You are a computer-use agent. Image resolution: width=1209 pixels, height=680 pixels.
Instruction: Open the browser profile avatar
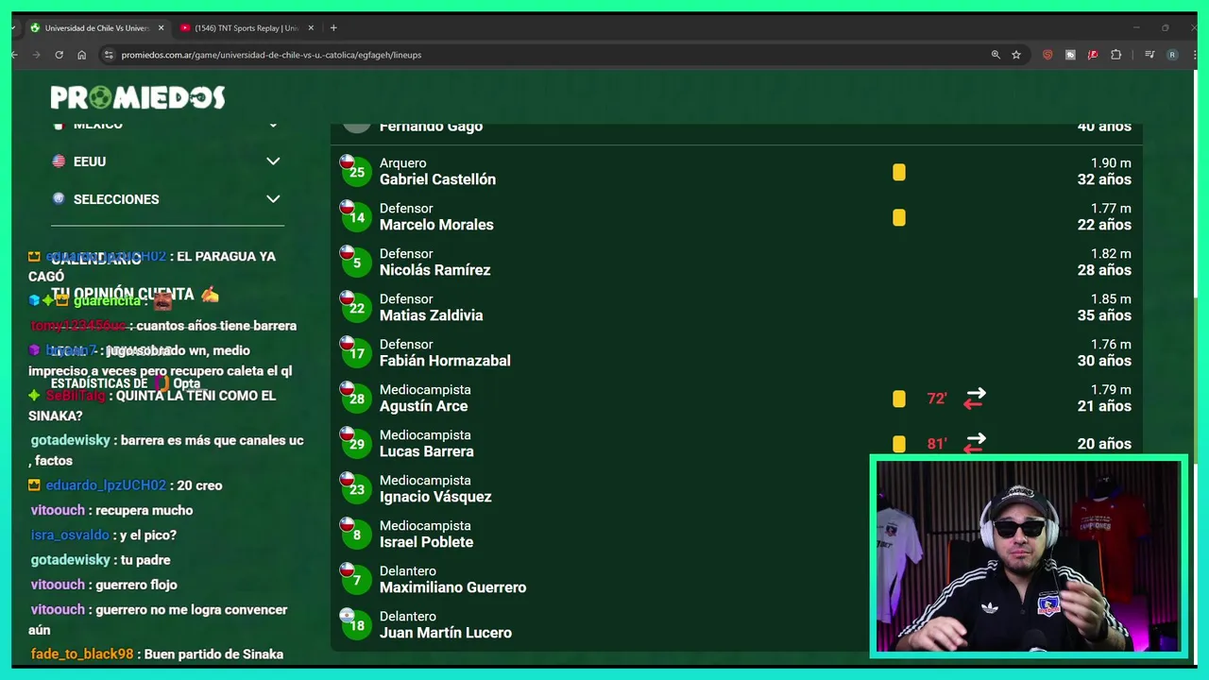coord(1172,55)
